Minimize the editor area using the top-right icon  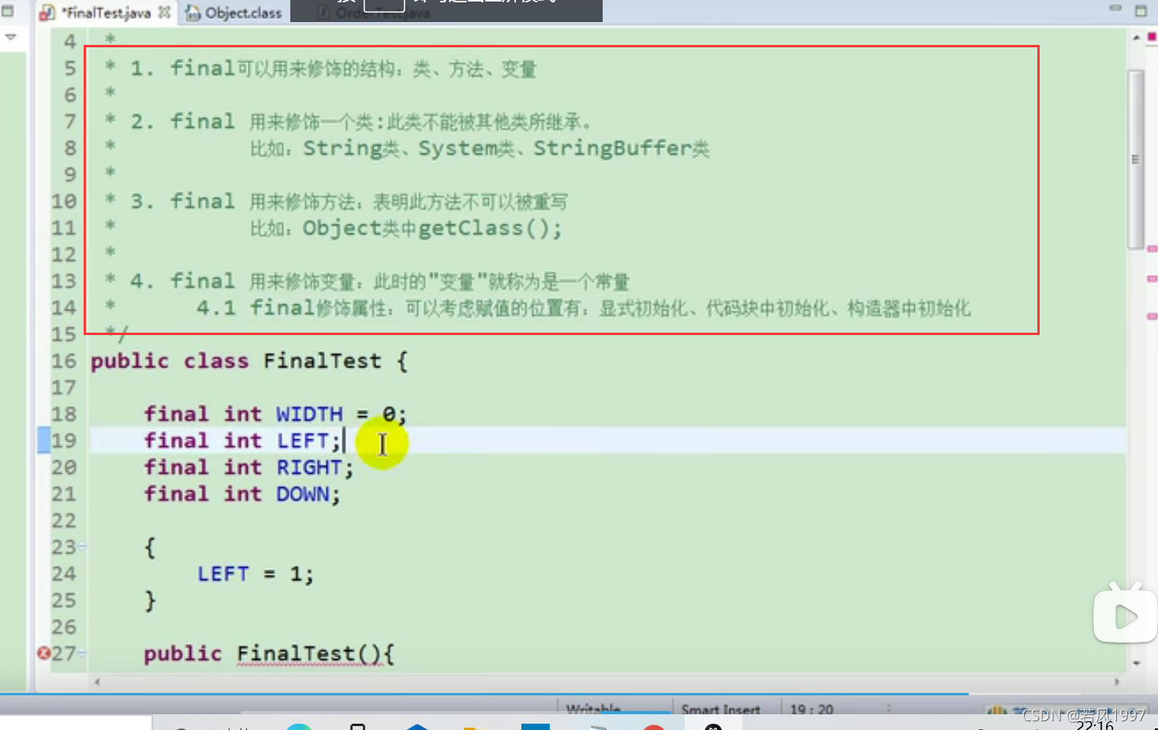(1115, 9)
